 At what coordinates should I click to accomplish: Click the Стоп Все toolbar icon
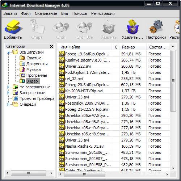pyautogui.click(x=84, y=28)
